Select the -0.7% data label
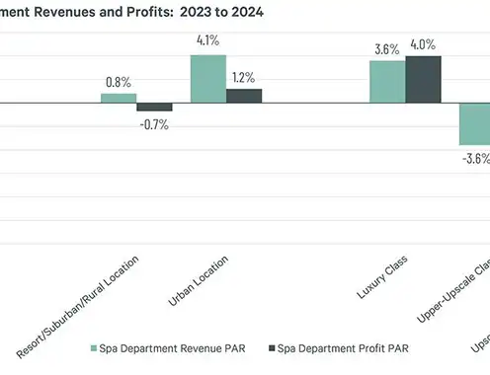Screen dimensions: 490x375 point(154,125)
